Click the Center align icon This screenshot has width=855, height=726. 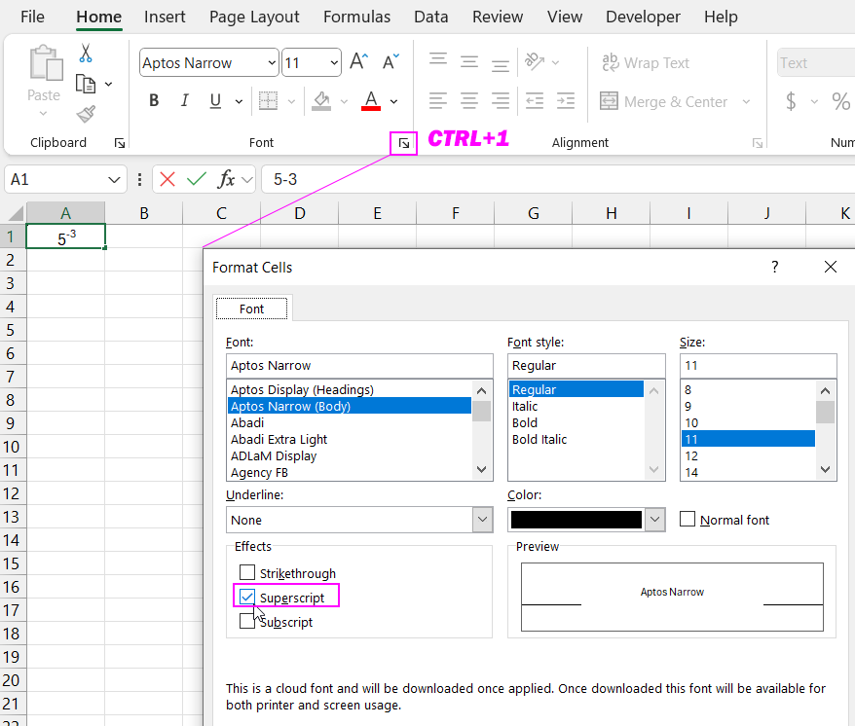coord(469,101)
